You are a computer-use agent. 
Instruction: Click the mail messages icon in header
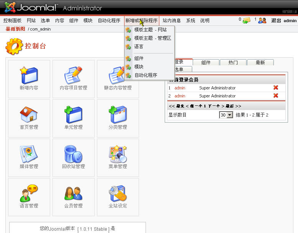pos(246,20)
